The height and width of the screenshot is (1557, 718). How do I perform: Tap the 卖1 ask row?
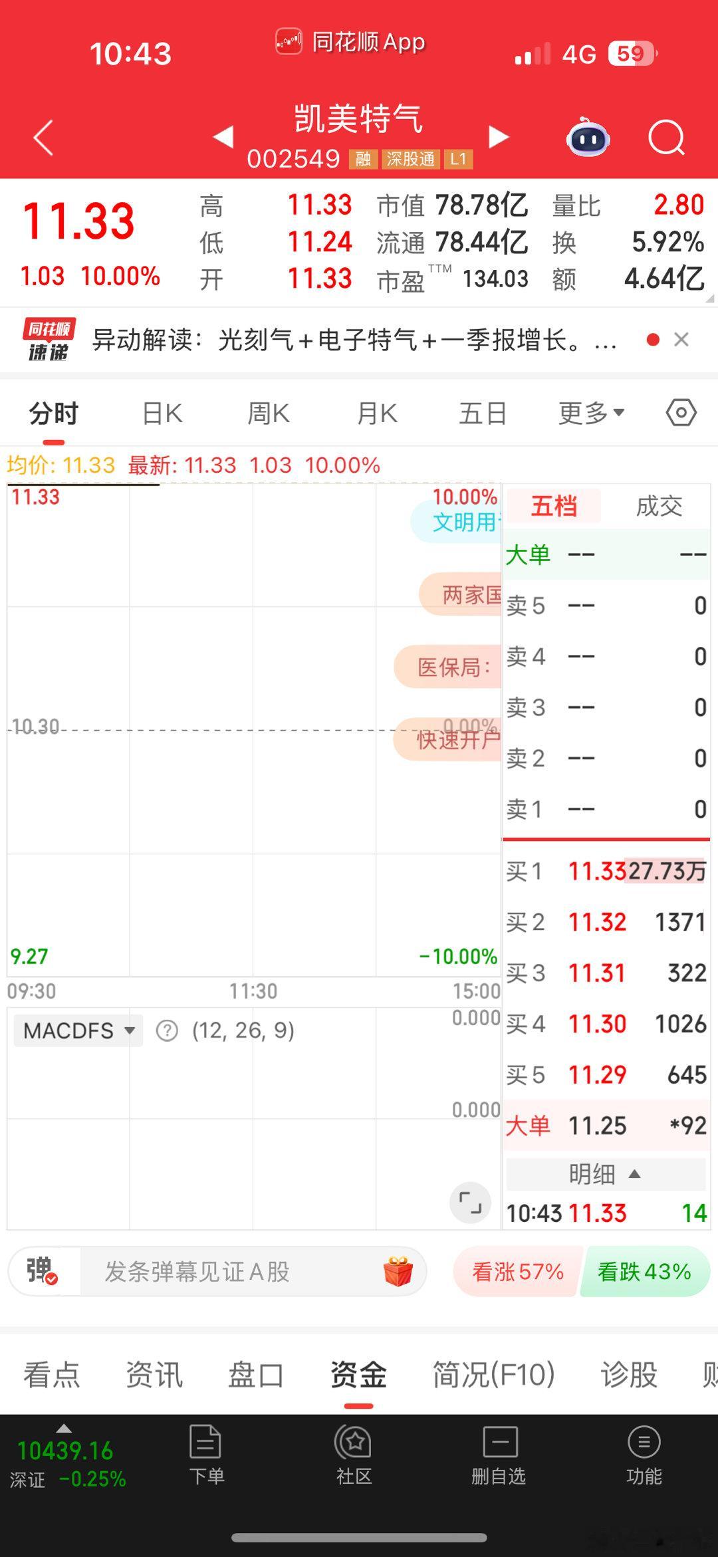[606, 809]
